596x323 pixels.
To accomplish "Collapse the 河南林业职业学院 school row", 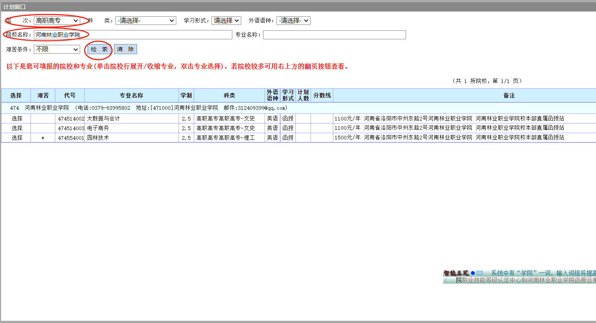I will (47, 108).
